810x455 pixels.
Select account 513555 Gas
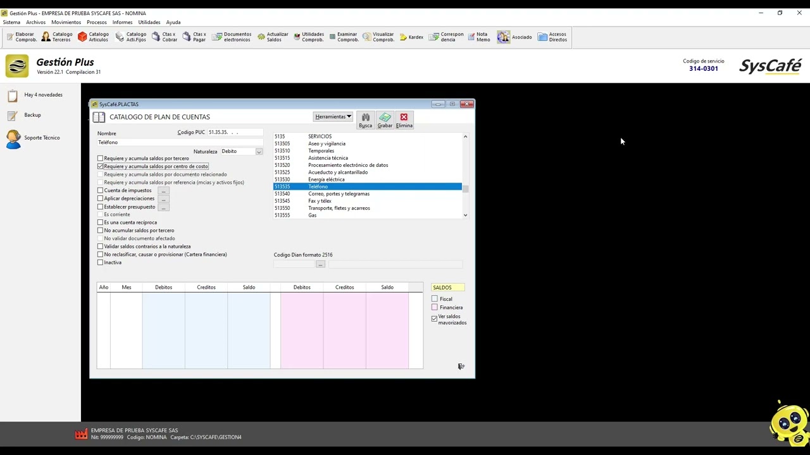point(367,215)
